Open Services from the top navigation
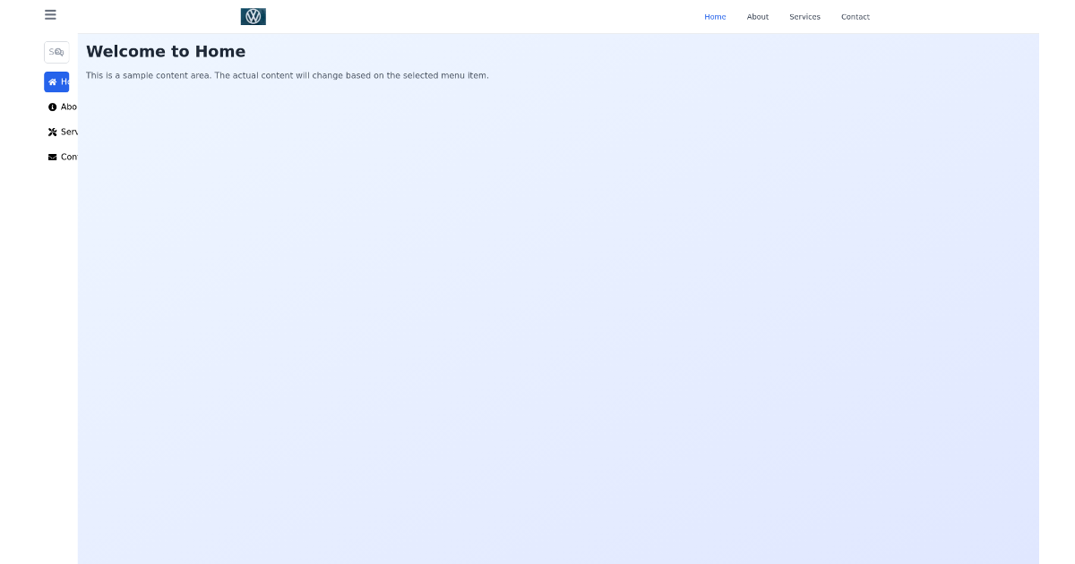The width and height of the screenshot is (1075, 564). 804,17
